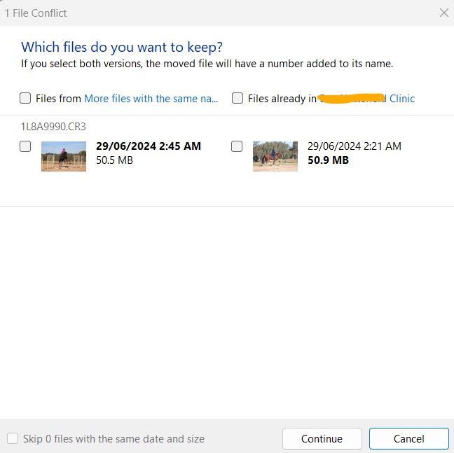Viewport: 454px width, 453px height.
Task: Tick checkbox for the 2:45 AM file
Action: [x=25, y=146]
